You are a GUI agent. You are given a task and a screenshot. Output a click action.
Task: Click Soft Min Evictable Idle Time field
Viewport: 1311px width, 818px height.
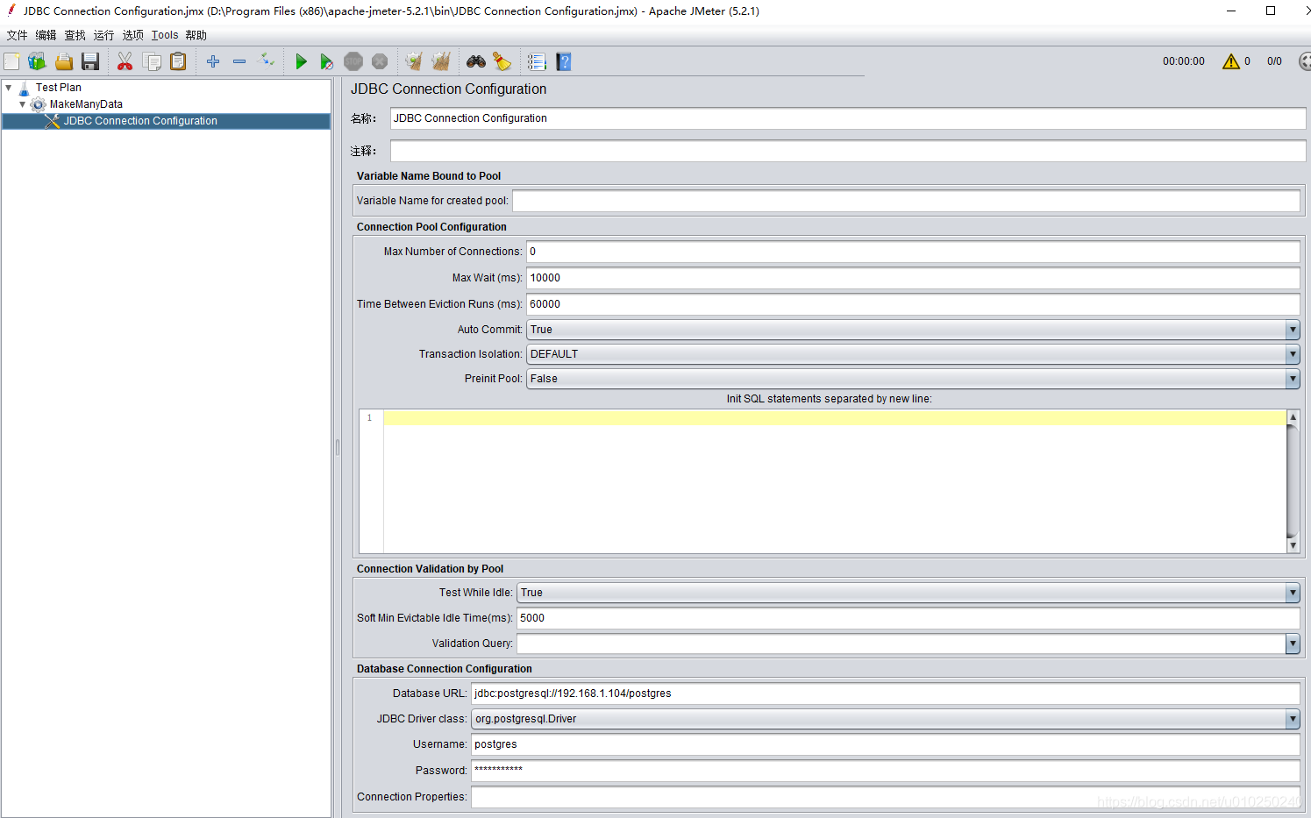point(908,618)
